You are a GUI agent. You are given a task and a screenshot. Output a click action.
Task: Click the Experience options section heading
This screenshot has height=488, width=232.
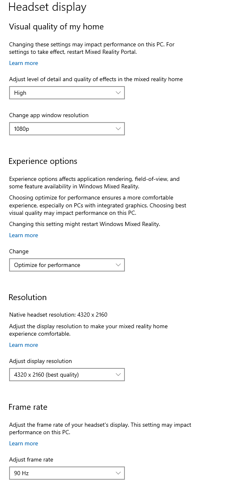tap(43, 161)
